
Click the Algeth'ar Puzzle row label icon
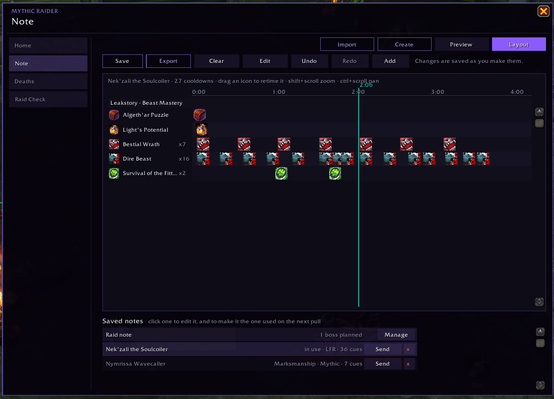pyautogui.click(x=114, y=115)
